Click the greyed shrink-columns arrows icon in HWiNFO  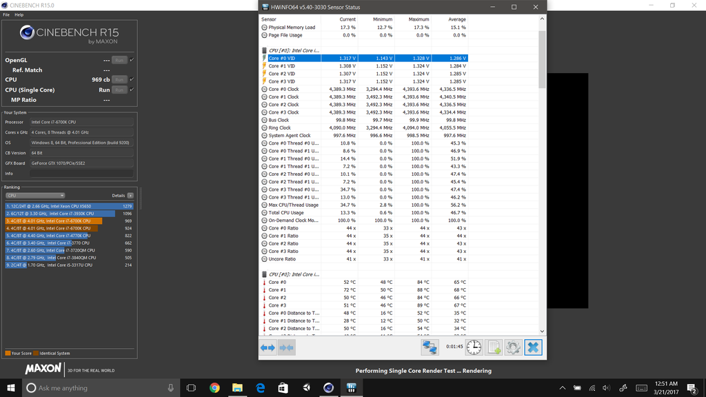coord(286,347)
